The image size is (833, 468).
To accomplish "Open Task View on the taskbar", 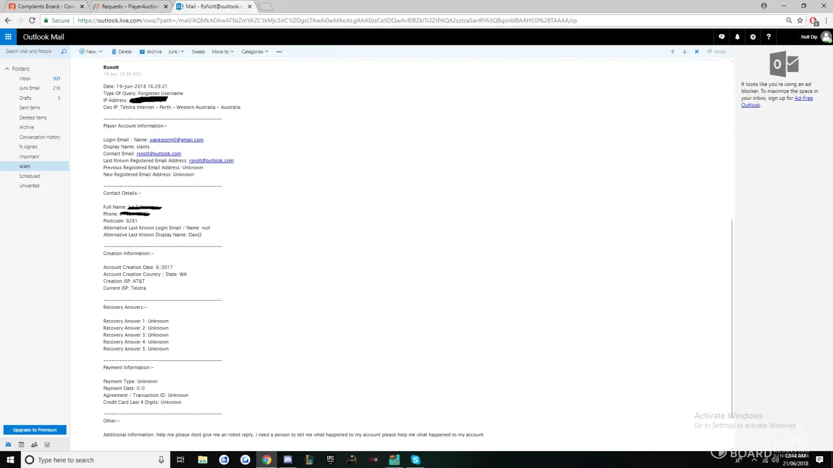I will tap(180, 460).
